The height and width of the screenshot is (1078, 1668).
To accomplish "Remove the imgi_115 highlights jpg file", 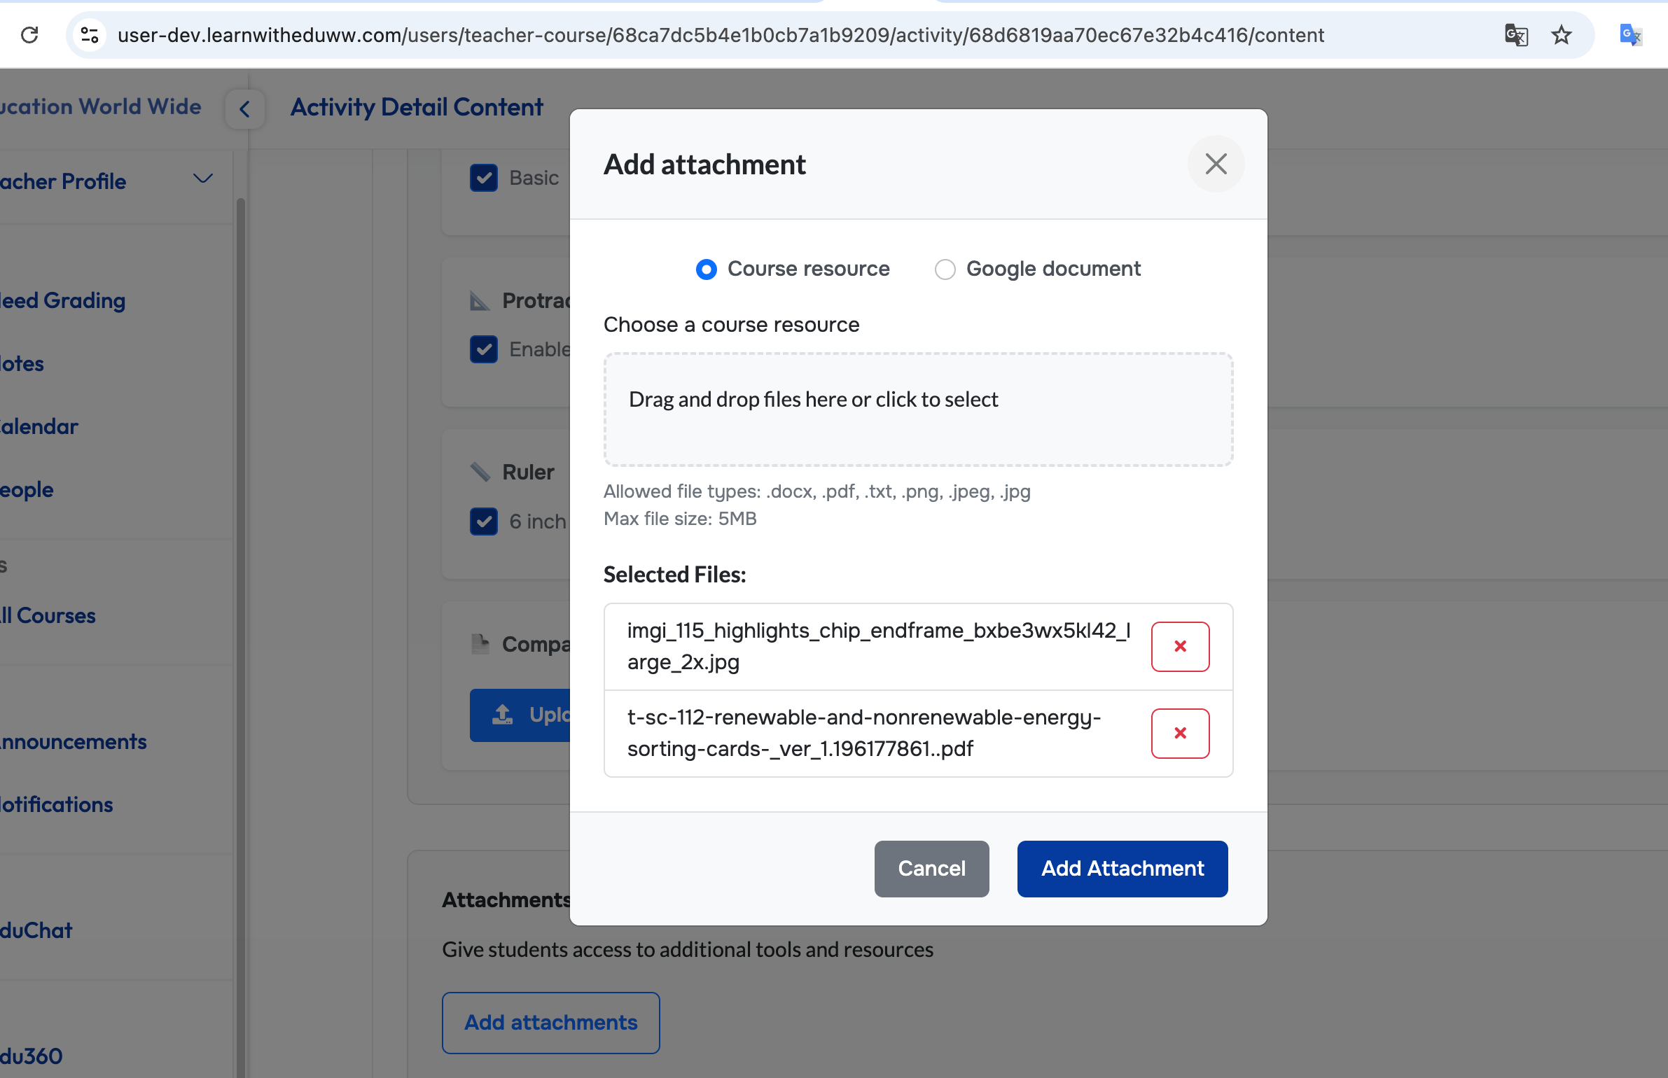I will pos(1180,646).
